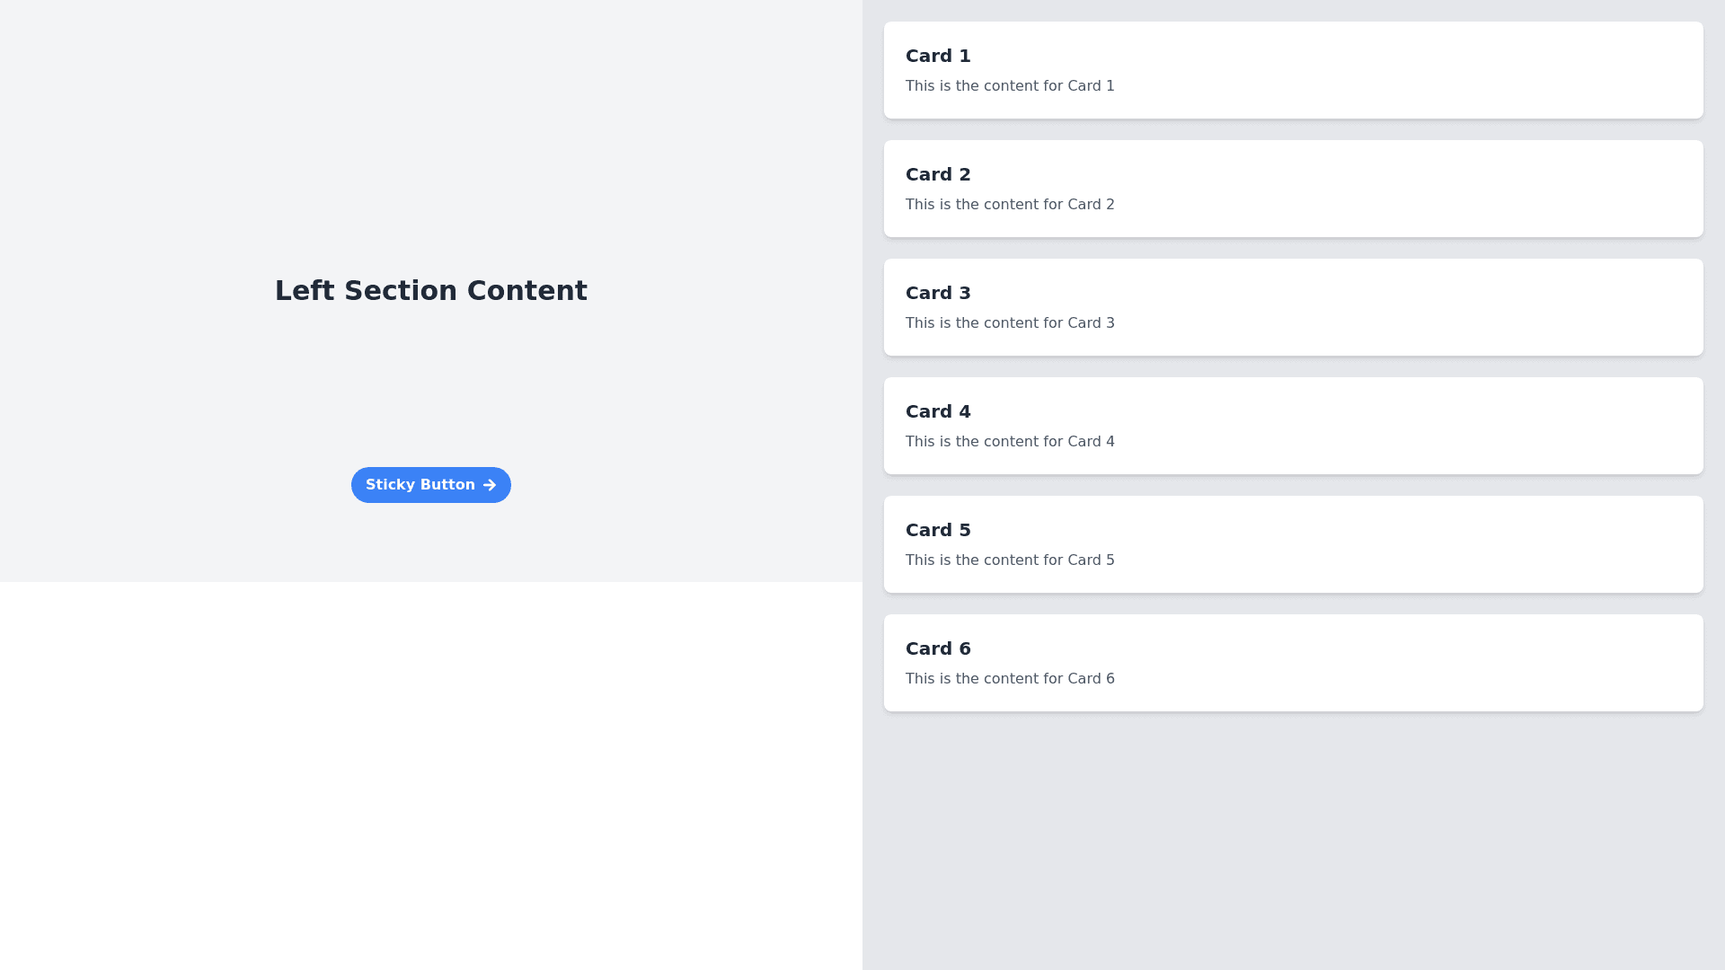
Task: Open the Card 2 title
Action: coord(938,174)
